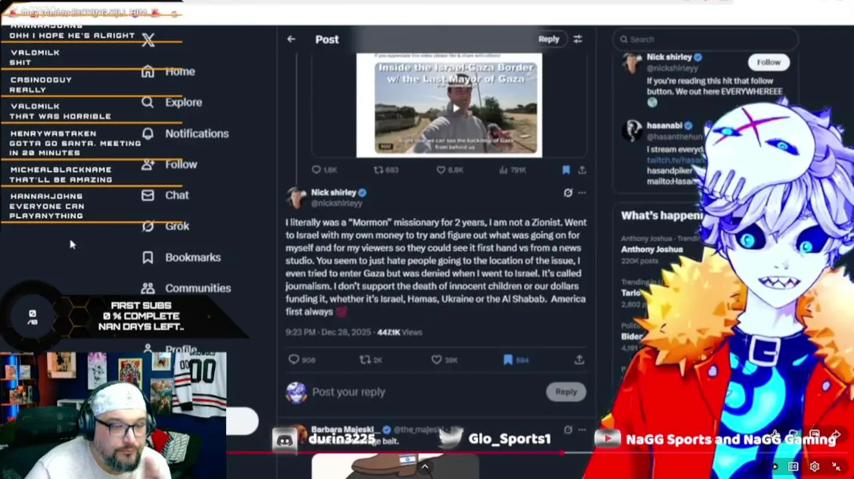
Task: Seek on the red video progress bar
Action: (x=394, y=452)
